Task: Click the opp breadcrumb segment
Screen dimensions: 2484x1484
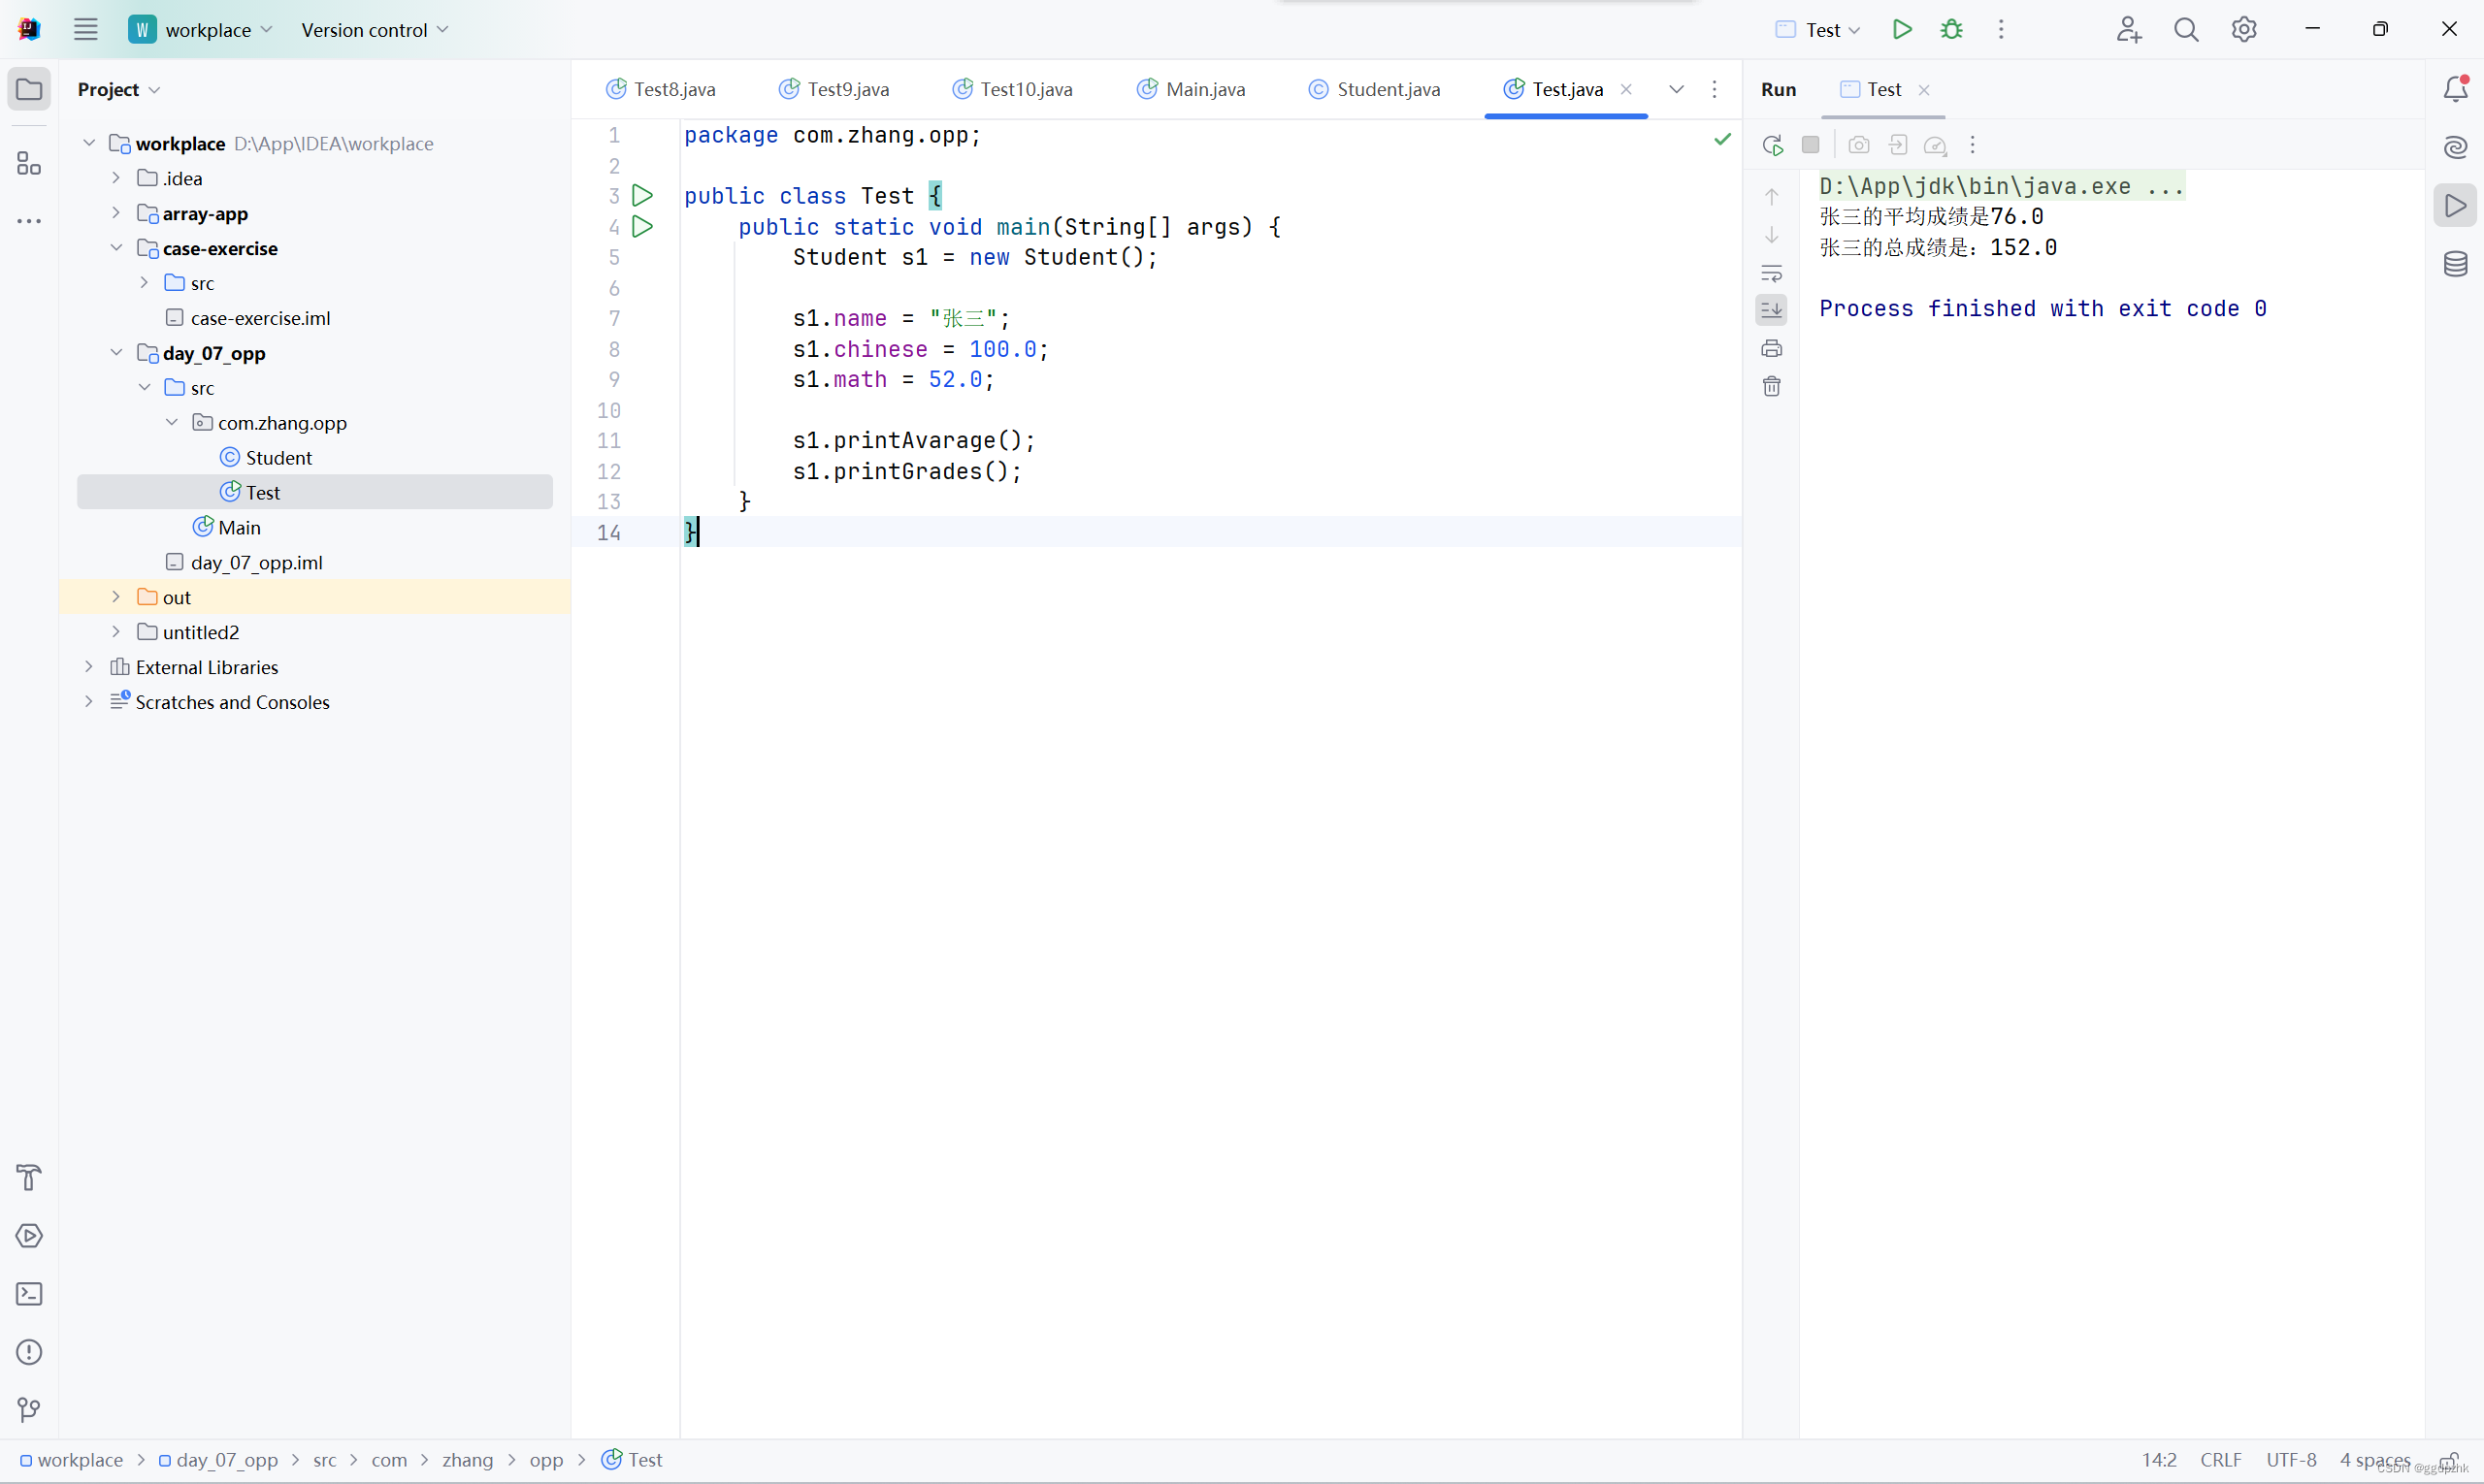Action: [x=546, y=1460]
